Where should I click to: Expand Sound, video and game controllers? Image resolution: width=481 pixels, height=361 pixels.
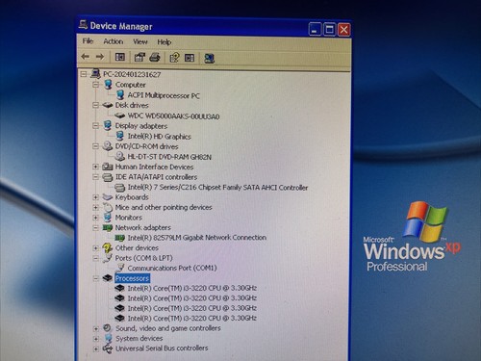click(95, 328)
